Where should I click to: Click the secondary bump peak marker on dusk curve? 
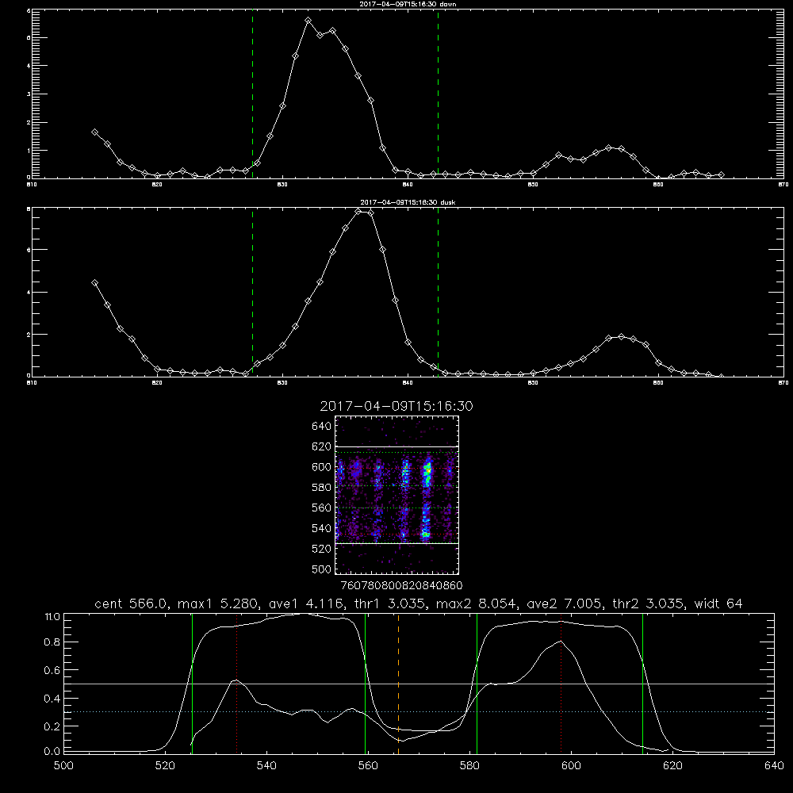click(621, 337)
